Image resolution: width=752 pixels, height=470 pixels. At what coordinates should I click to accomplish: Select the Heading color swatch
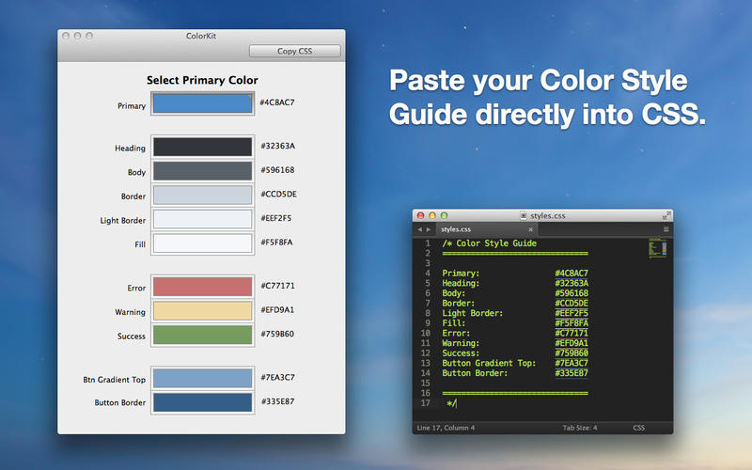coord(202,147)
